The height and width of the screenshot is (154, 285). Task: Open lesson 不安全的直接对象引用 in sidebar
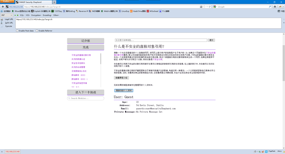(81, 55)
